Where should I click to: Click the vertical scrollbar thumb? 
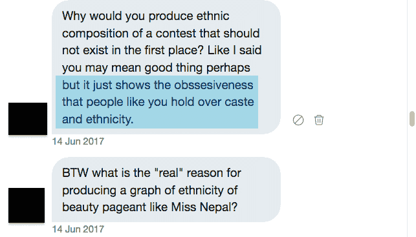(411, 119)
